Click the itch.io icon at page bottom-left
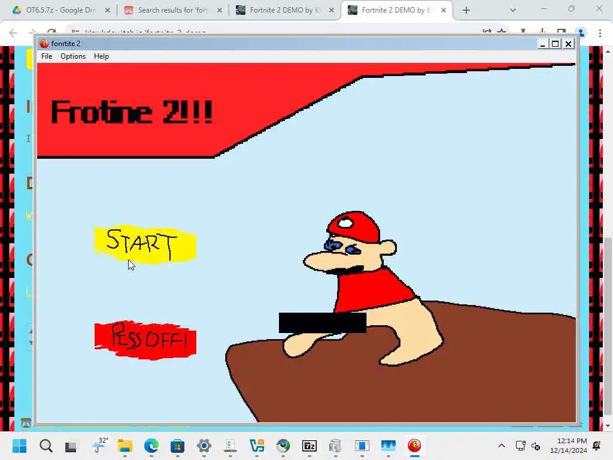 pyautogui.click(x=26, y=423)
